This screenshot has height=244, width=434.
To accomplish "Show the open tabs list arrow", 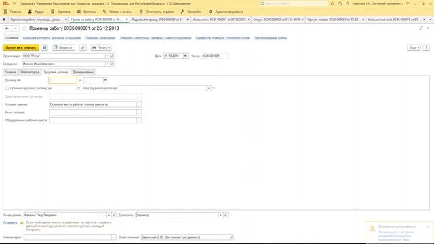I will pos(430,20).
